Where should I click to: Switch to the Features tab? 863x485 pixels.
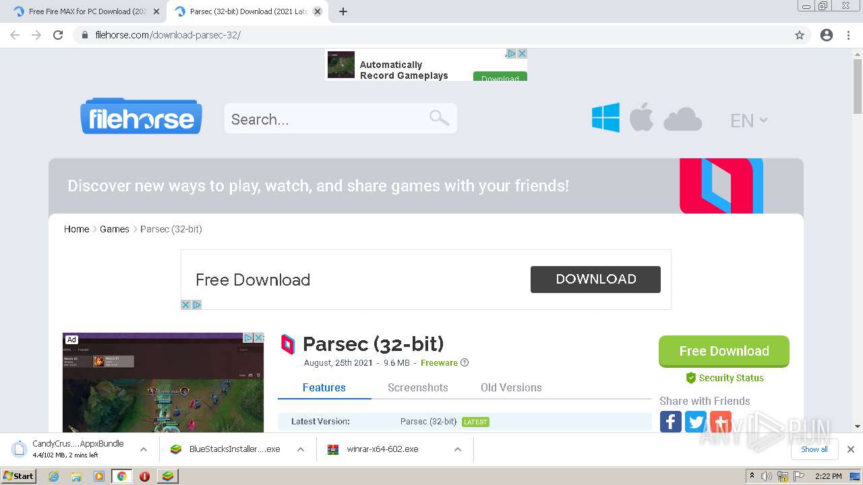click(x=324, y=387)
